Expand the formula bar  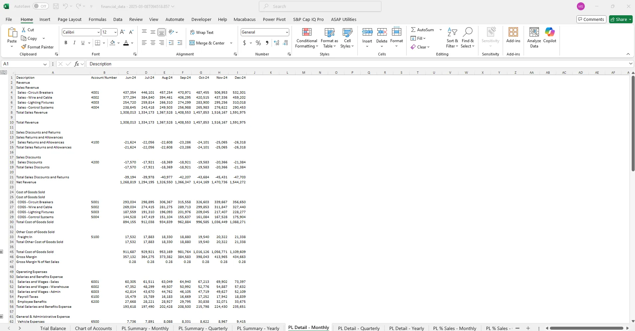coord(630,64)
